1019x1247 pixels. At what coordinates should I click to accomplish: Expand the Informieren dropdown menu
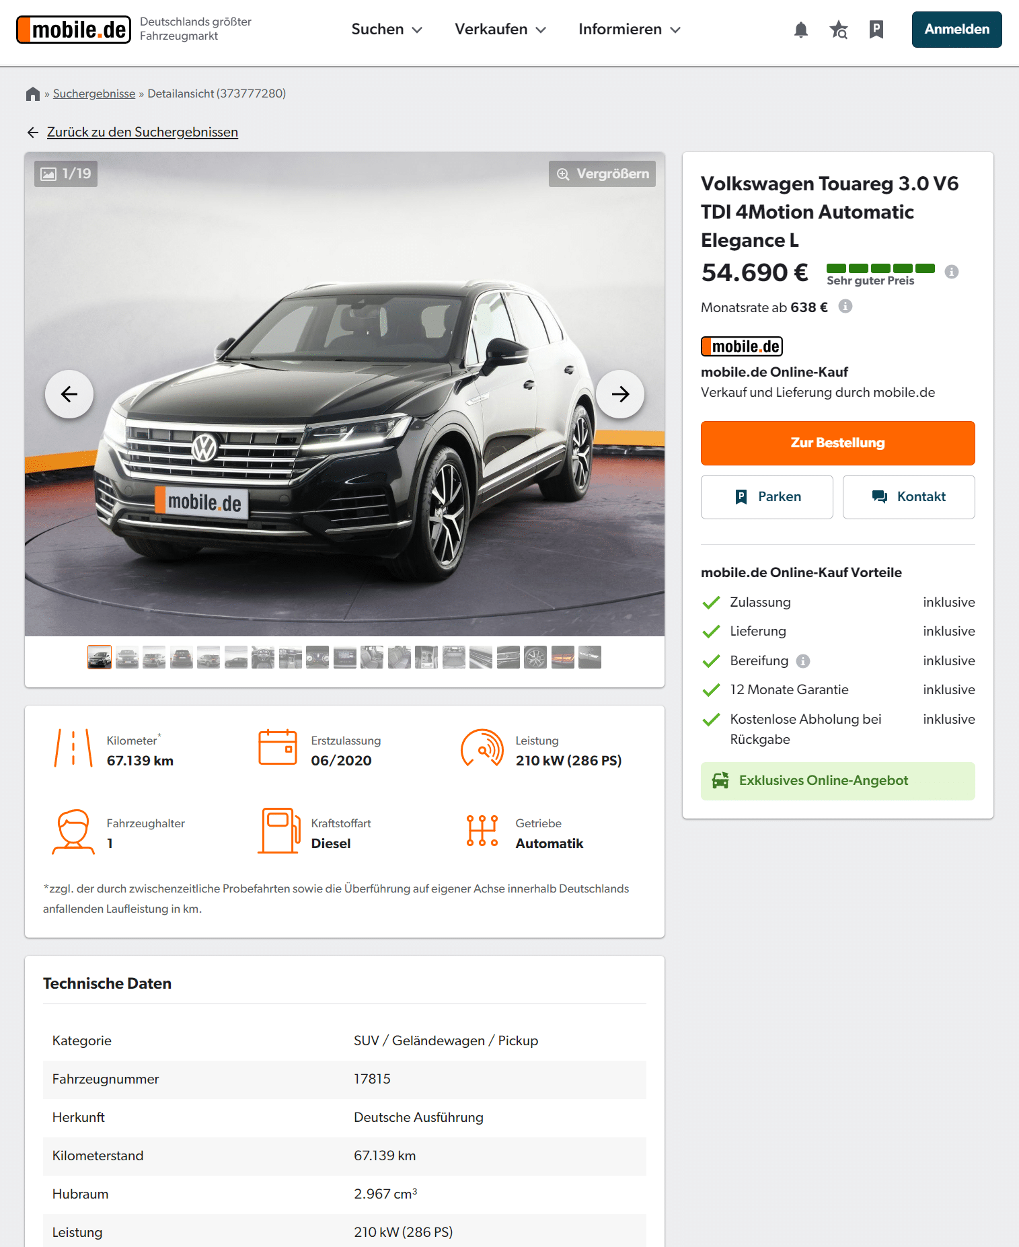tap(630, 30)
